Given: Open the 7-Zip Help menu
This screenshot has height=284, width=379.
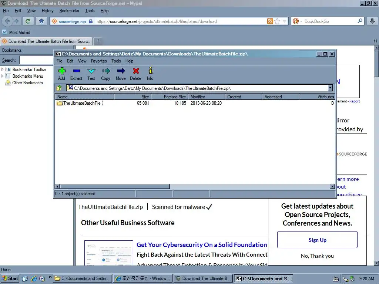Looking at the screenshot, I should (129, 61).
